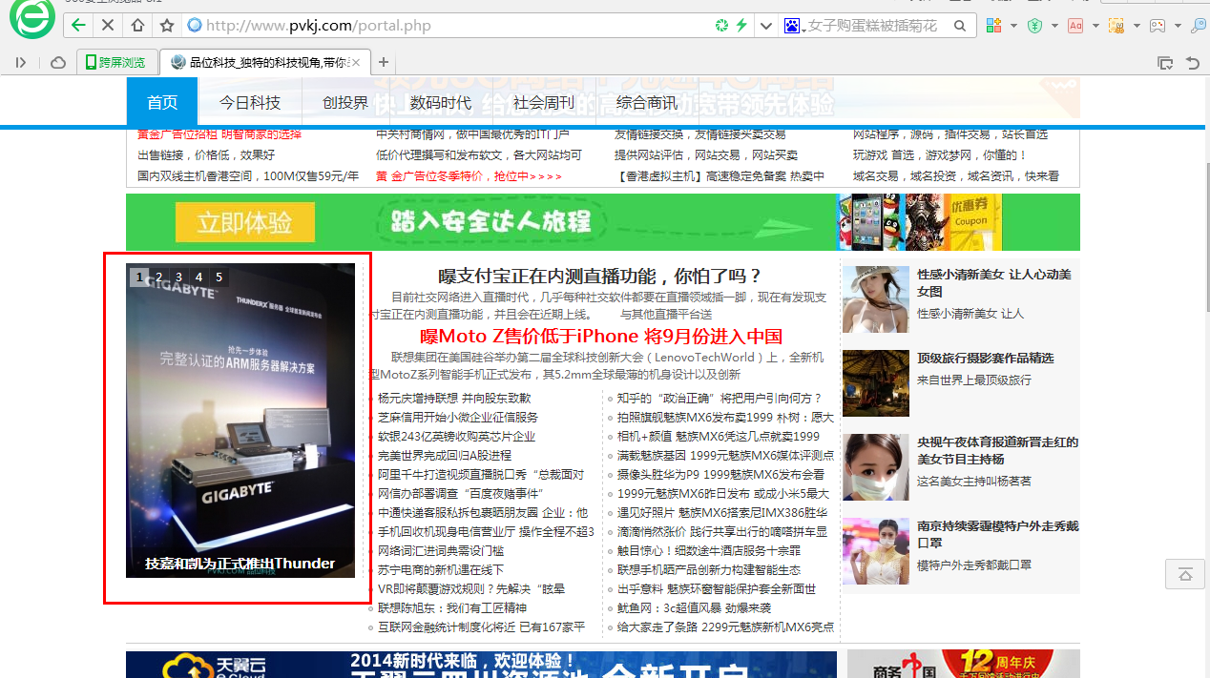Click the yellow 立即体验 banner button
The height and width of the screenshot is (678, 1210).
click(245, 222)
